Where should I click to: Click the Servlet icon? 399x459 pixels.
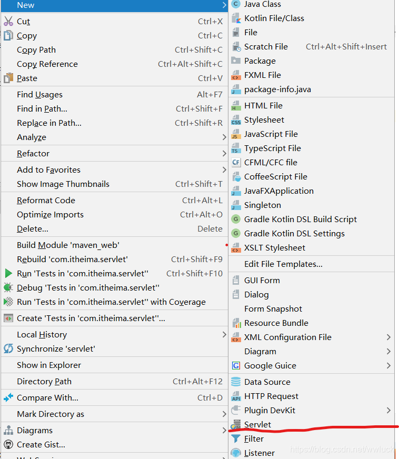[x=236, y=425]
